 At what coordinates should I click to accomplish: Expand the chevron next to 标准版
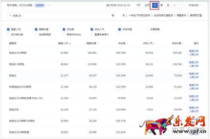pyautogui.click(x=49, y=5)
